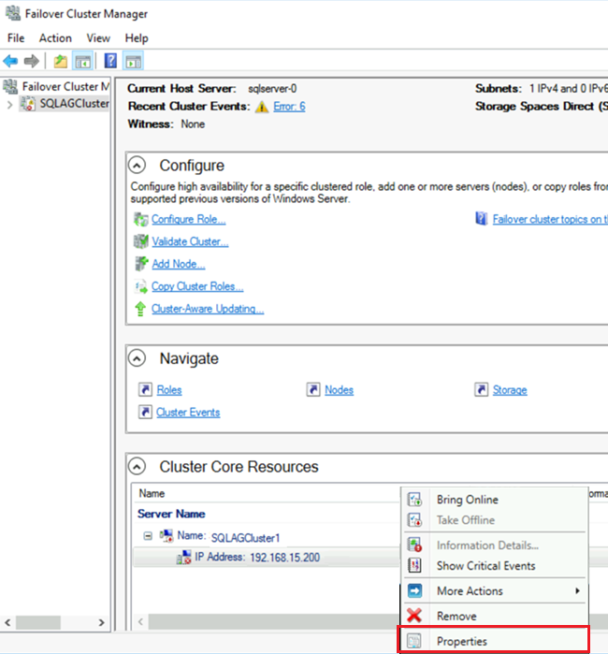The width and height of the screenshot is (608, 654).
Task: Click the Configure Role... link
Action: [189, 219]
